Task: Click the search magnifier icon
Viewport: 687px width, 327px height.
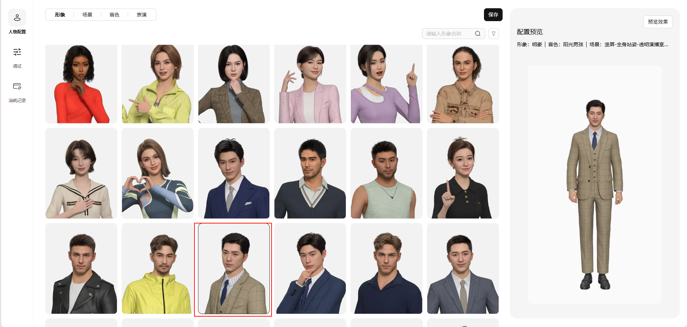Action: pos(477,34)
